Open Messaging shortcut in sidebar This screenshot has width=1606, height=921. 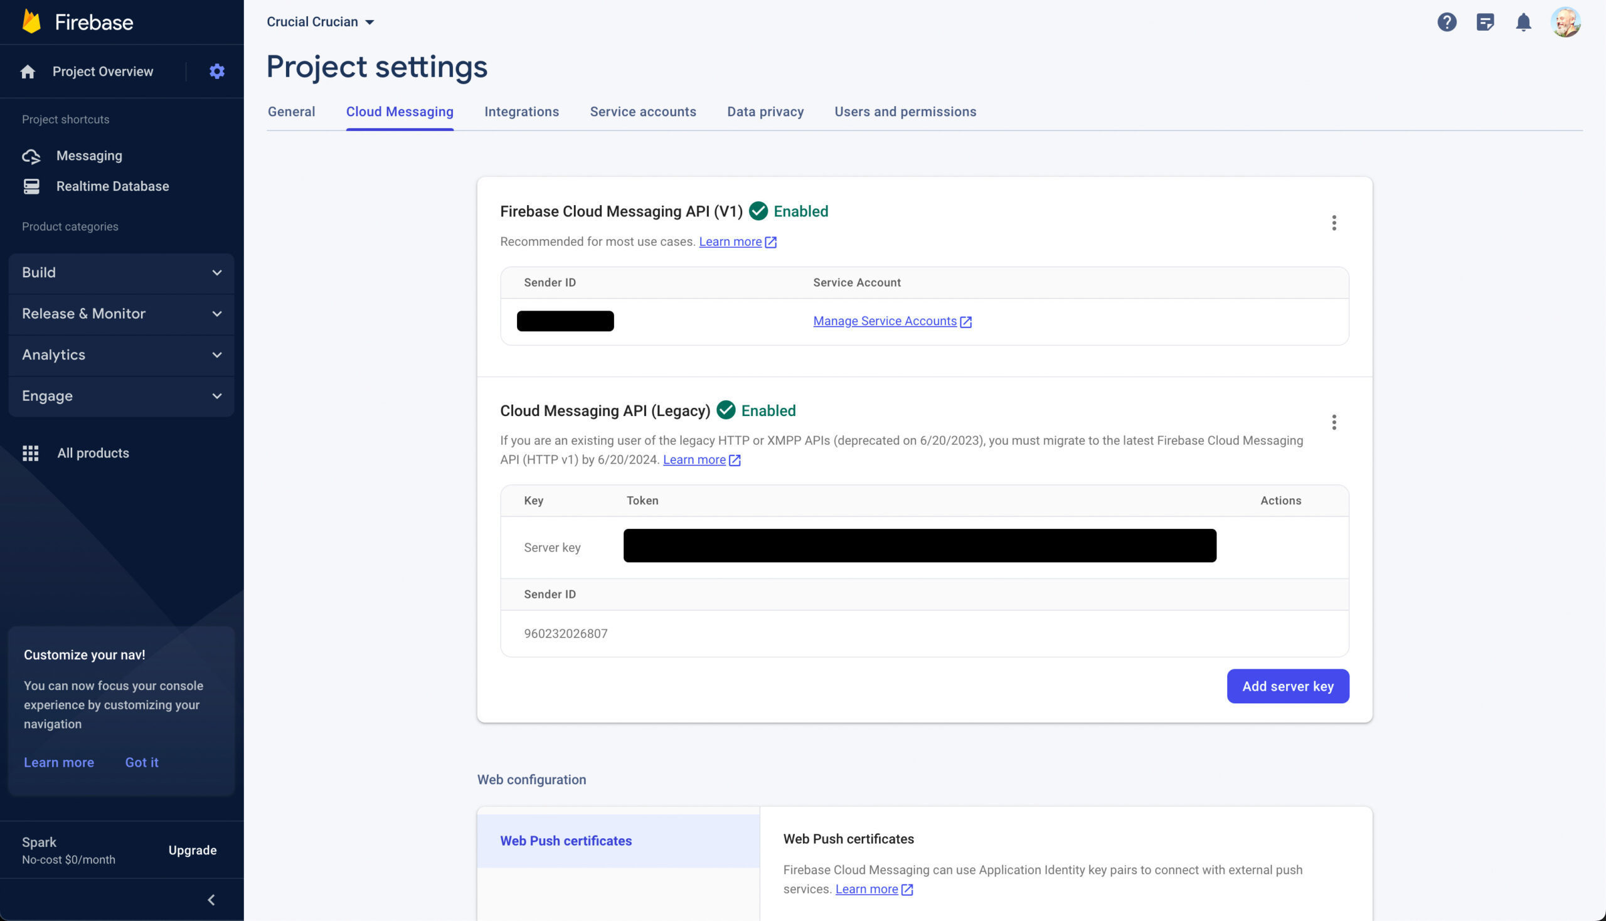(88, 156)
